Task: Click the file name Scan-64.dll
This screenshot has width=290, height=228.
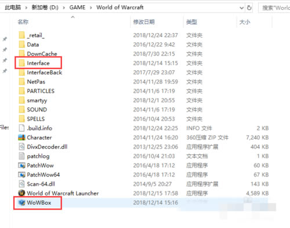Action: tap(41, 184)
